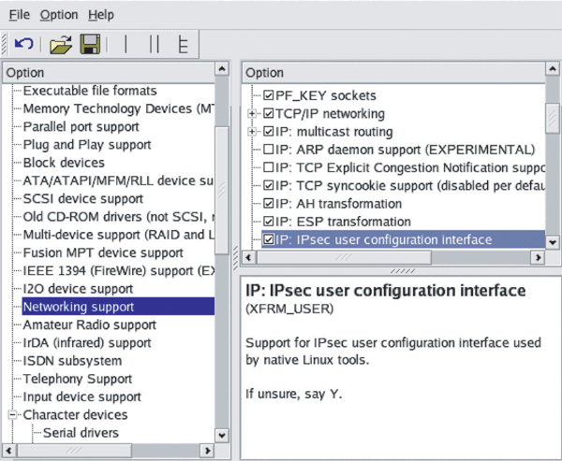This screenshot has width=562, height=461.
Task: Expand the TCP/IP networking tree node
Action: 252,113
